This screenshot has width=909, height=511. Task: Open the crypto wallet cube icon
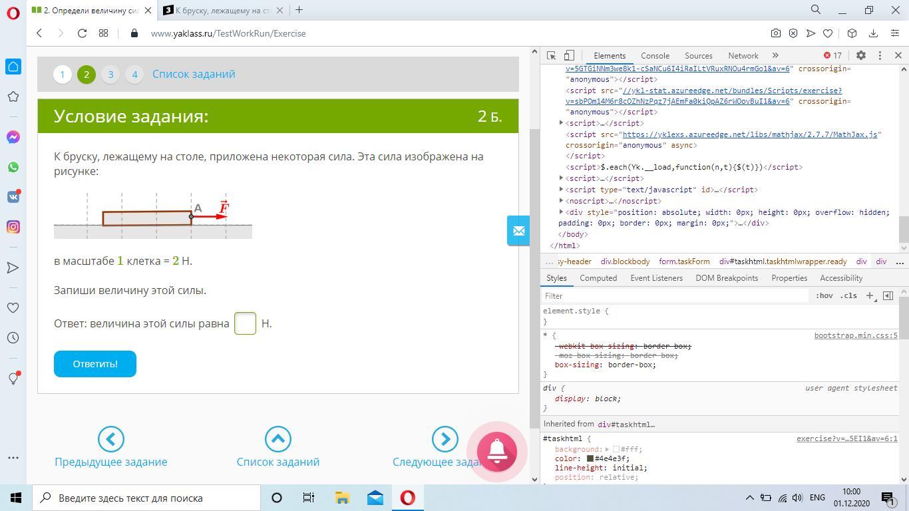coord(852,33)
